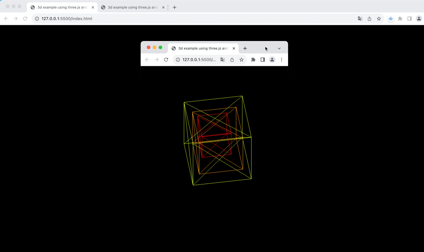
Task: Open the Share icon in the inner window's toolbar
Action: click(x=232, y=59)
